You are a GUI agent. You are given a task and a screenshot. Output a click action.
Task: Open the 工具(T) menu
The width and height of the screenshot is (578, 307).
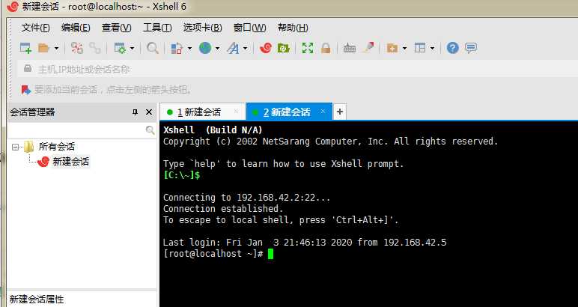pos(157,28)
